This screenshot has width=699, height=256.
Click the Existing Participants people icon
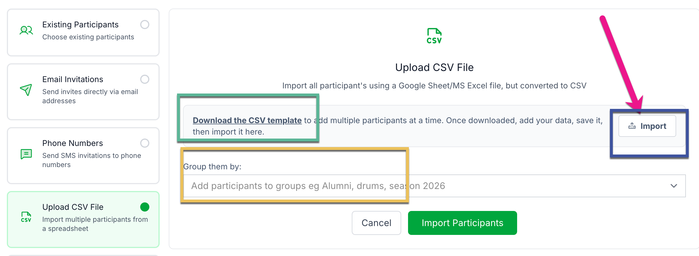click(26, 30)
